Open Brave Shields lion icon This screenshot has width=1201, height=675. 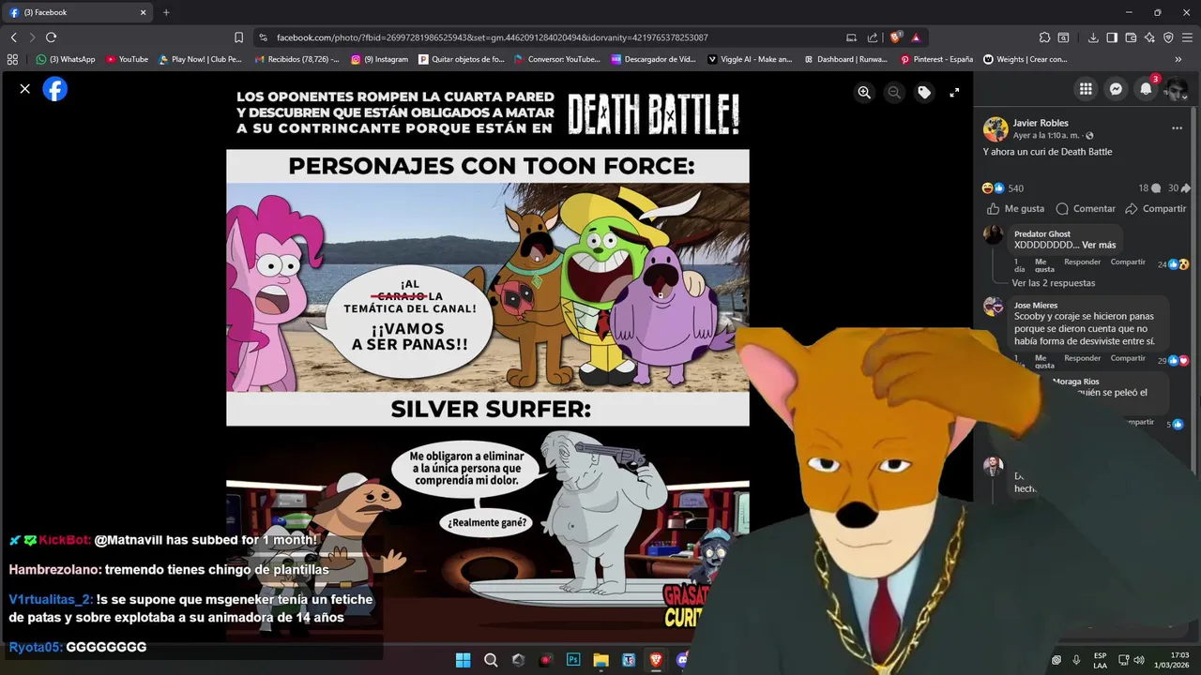coord(895,37)
